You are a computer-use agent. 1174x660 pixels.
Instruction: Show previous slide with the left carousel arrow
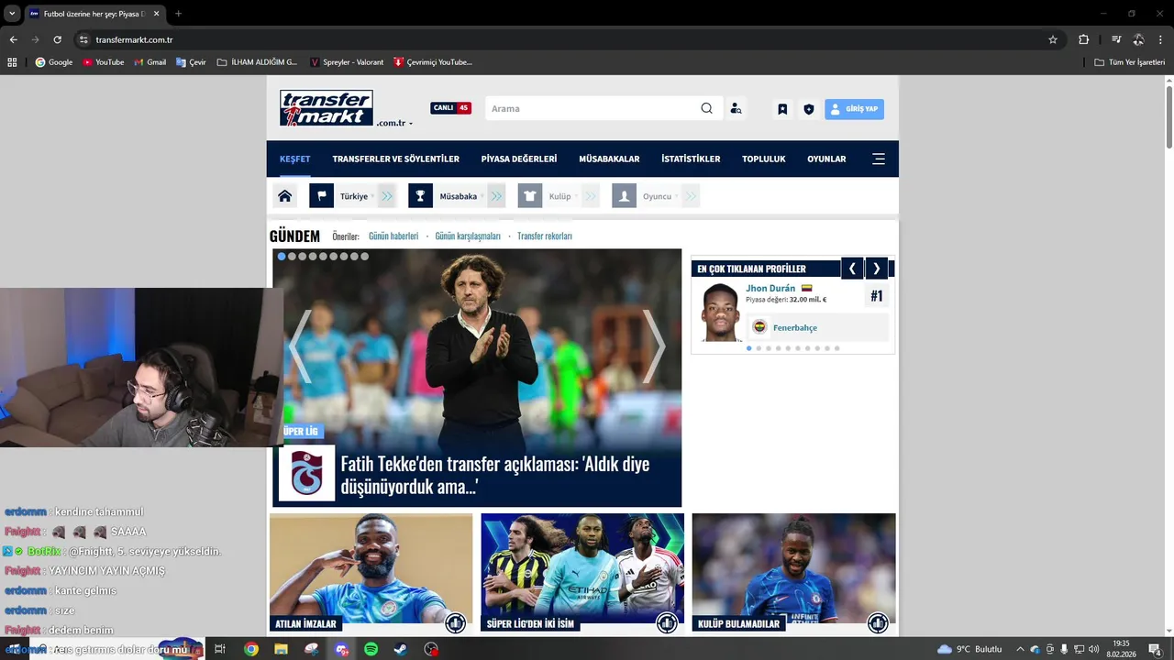point(300,346)
